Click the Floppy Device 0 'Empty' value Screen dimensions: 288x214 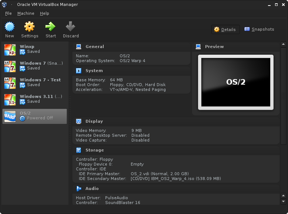point(137,164)
